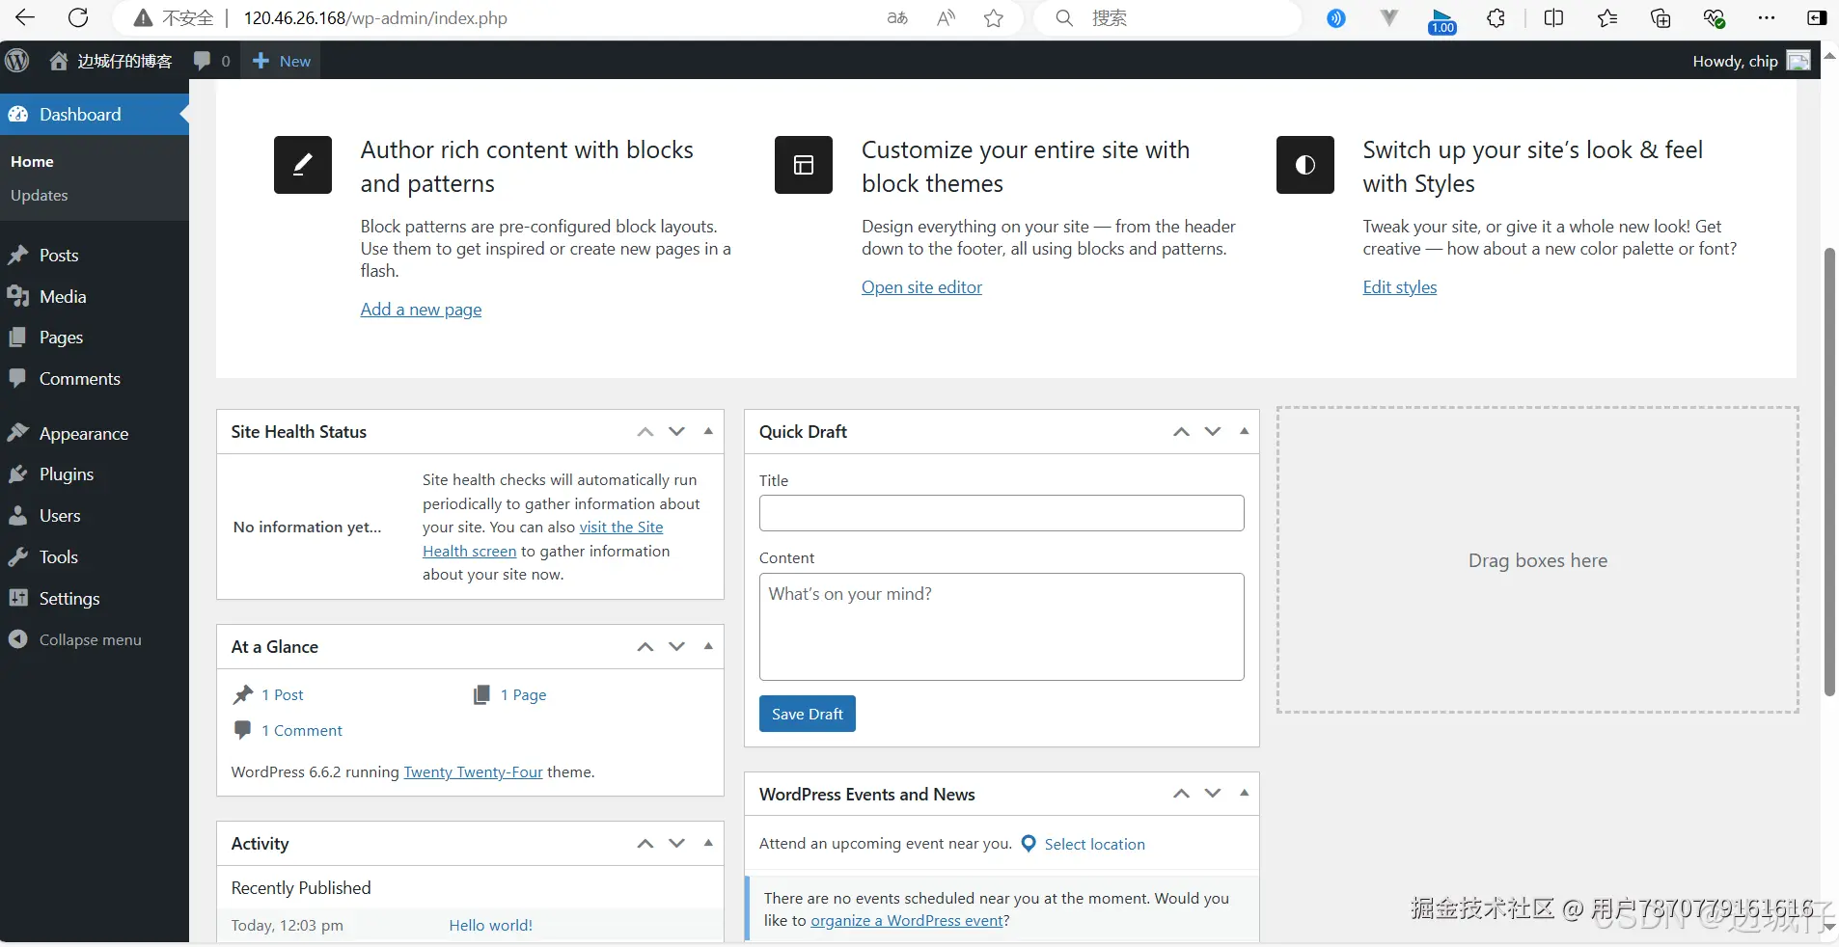Viewport: 1839px width, 947px height.
Task: Focus the Quick Draft Title field
Action: pos(1001,513)
